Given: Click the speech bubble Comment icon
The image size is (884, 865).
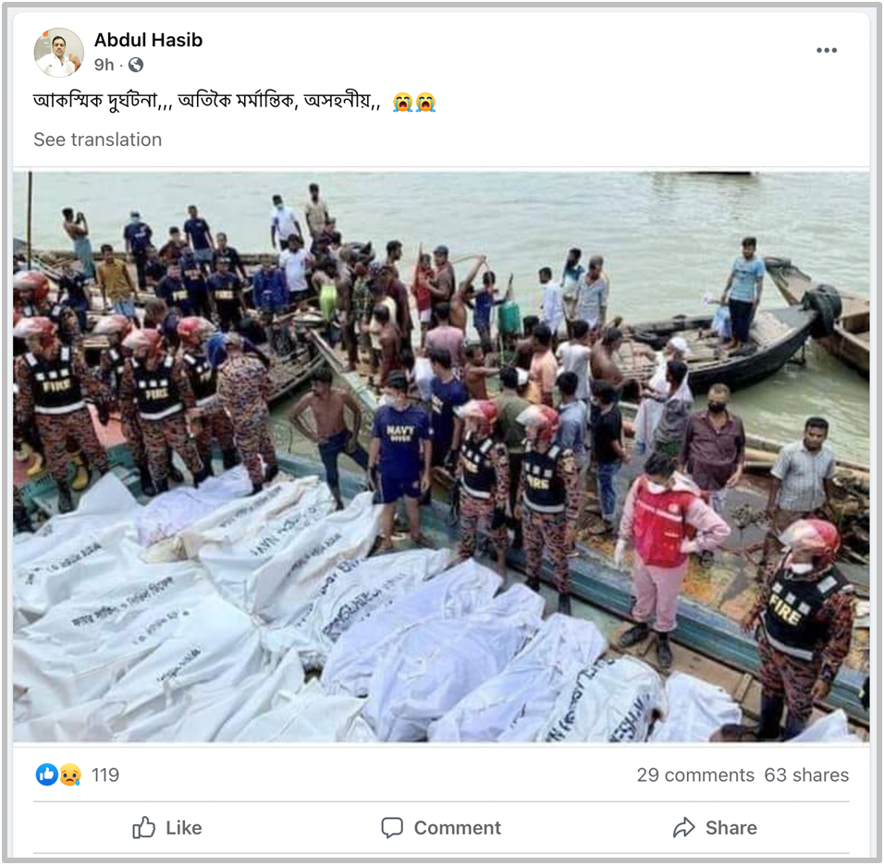Looking at the screenshot, I should tap(392, 827).
